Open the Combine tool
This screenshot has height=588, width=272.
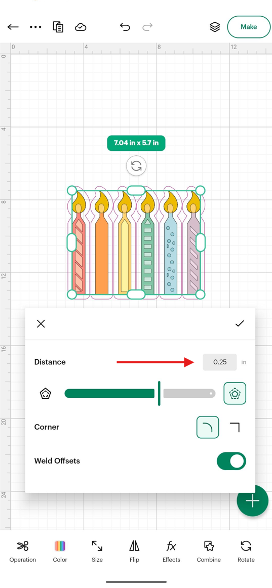[x=209, y=551]
